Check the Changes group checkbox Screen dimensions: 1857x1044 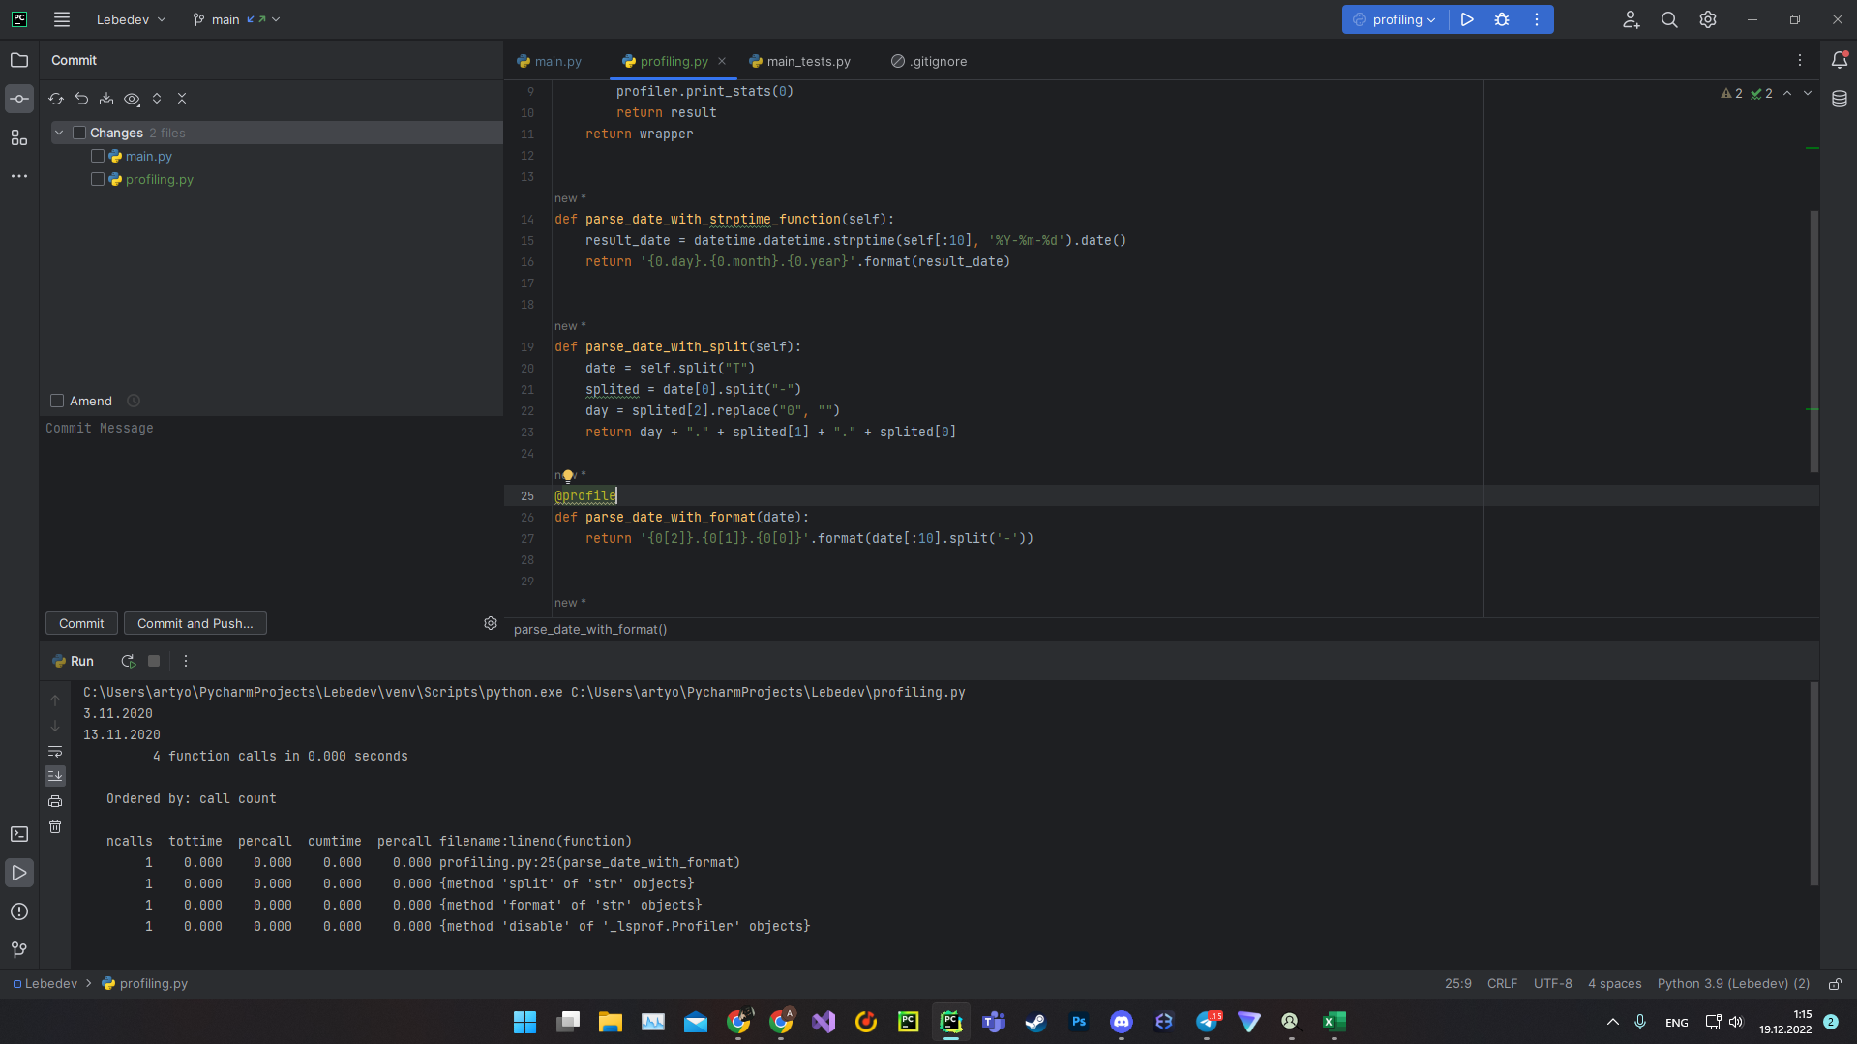pyautogui.click(x=79, y=132)
